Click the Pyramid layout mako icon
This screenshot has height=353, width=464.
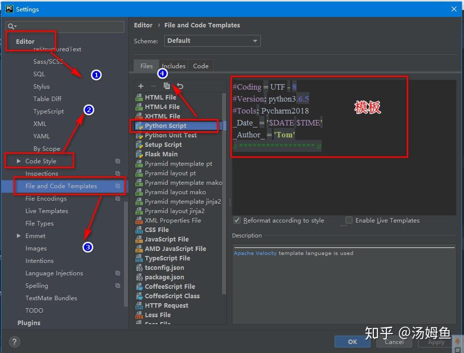(139, 192)
